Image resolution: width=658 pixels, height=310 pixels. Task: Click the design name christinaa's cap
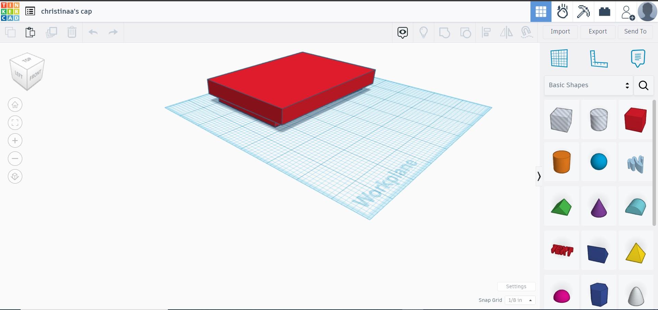pos(66,11)
